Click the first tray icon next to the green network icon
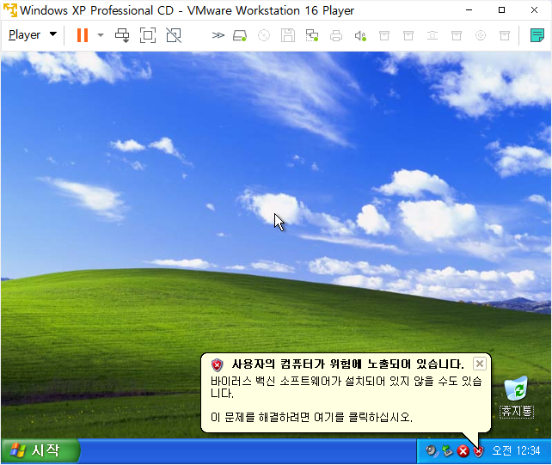 point(432,451)
